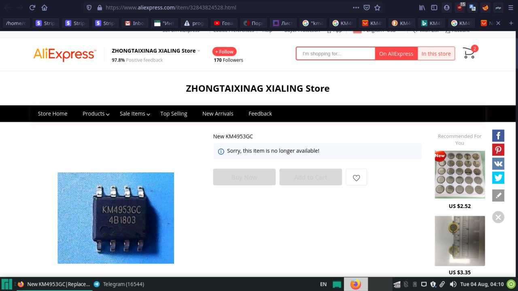This screenshot has height=291, width=518.
Task: Click the green power button in the taskbar
Action: (x=511, y=284)
